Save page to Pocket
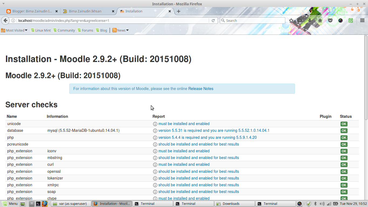This screenshot has width=368, height=207. click(x=330, y=20)
